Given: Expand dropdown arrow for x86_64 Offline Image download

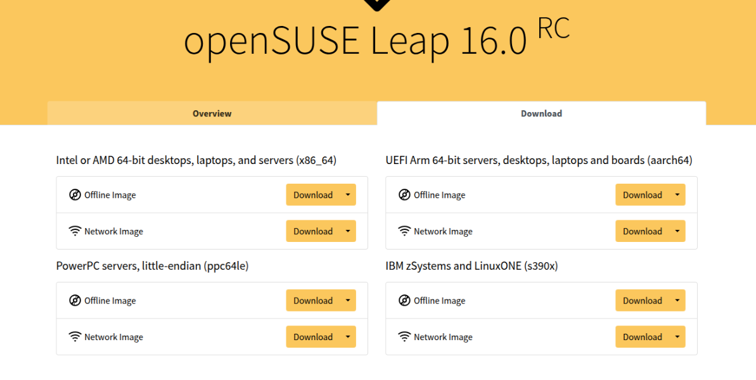Looking at the screenshot, I should click(x=348, y=195).
